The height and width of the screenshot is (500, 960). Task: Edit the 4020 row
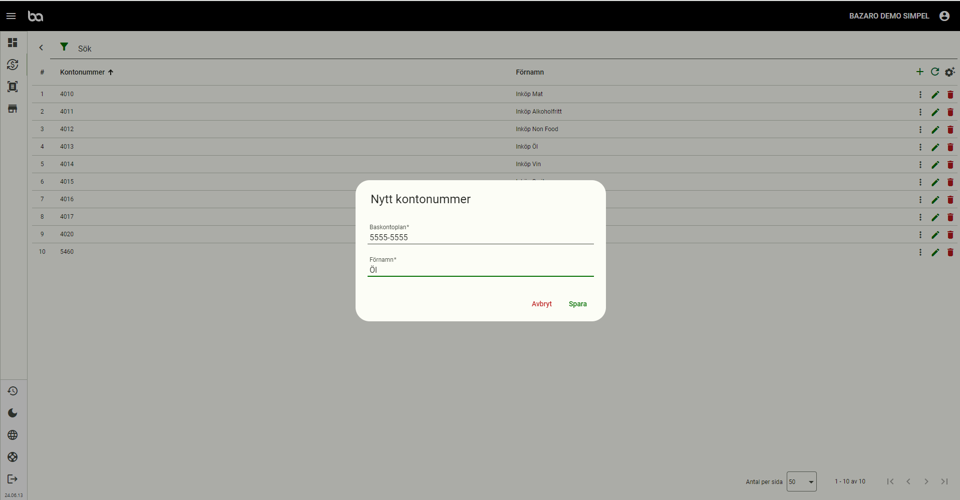point(935,235)
